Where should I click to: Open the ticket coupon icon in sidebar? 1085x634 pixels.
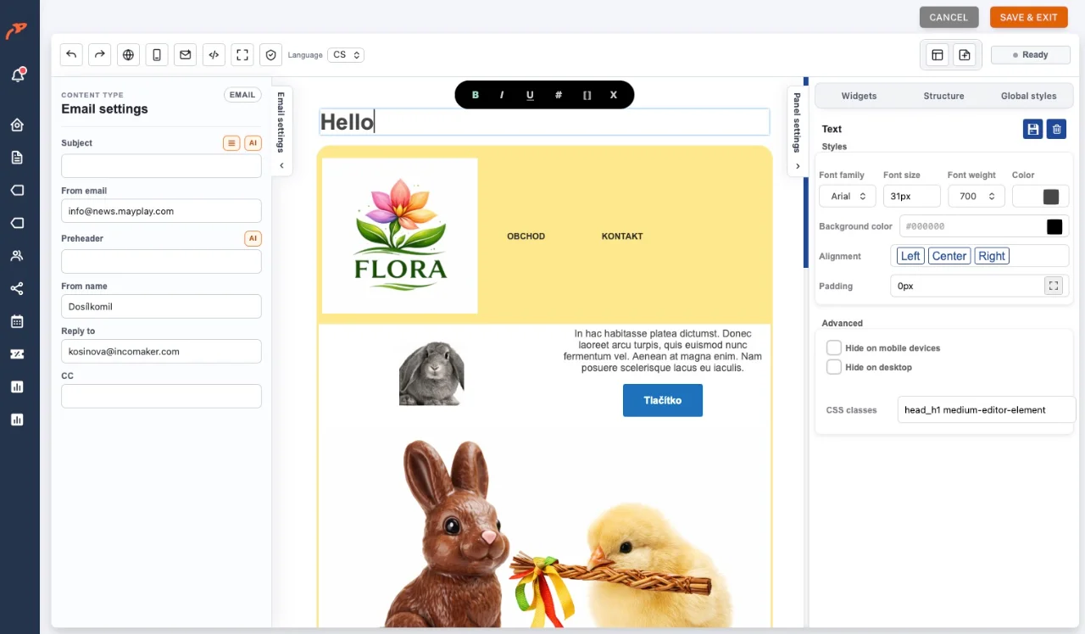tap(17, 354)
